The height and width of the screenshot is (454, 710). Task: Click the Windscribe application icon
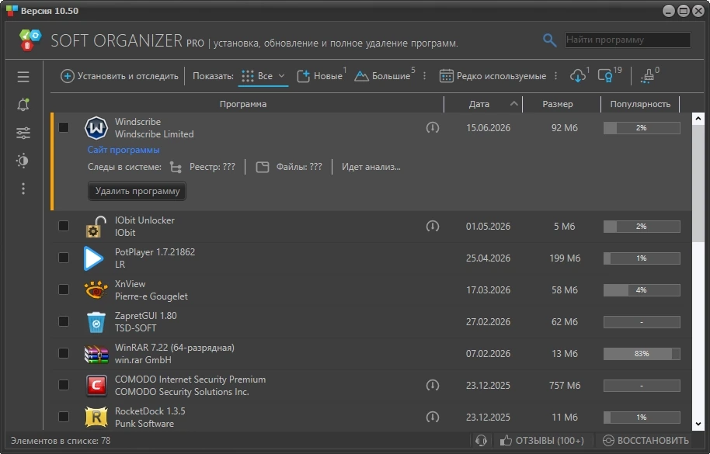tap(96, 128)
